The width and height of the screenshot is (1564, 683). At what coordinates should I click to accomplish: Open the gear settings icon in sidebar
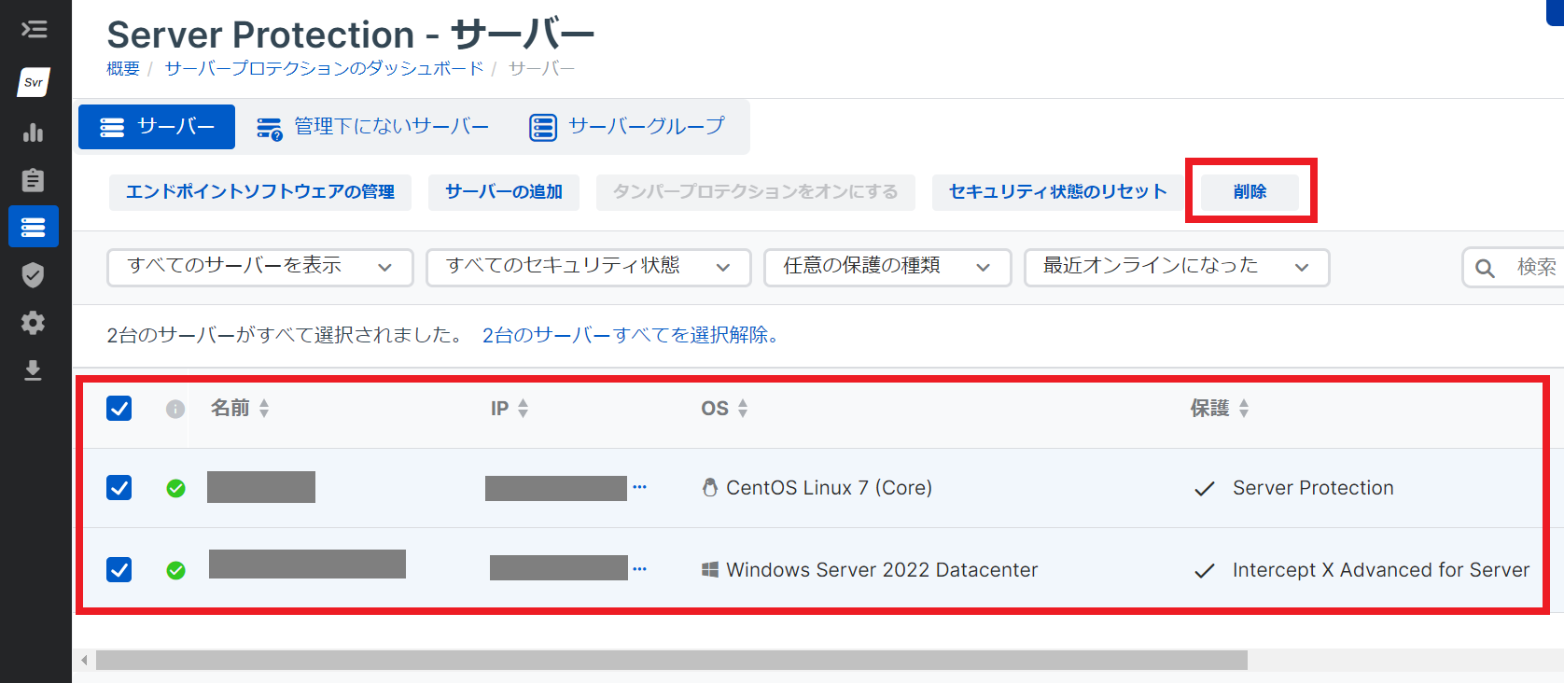coord(34,323)
